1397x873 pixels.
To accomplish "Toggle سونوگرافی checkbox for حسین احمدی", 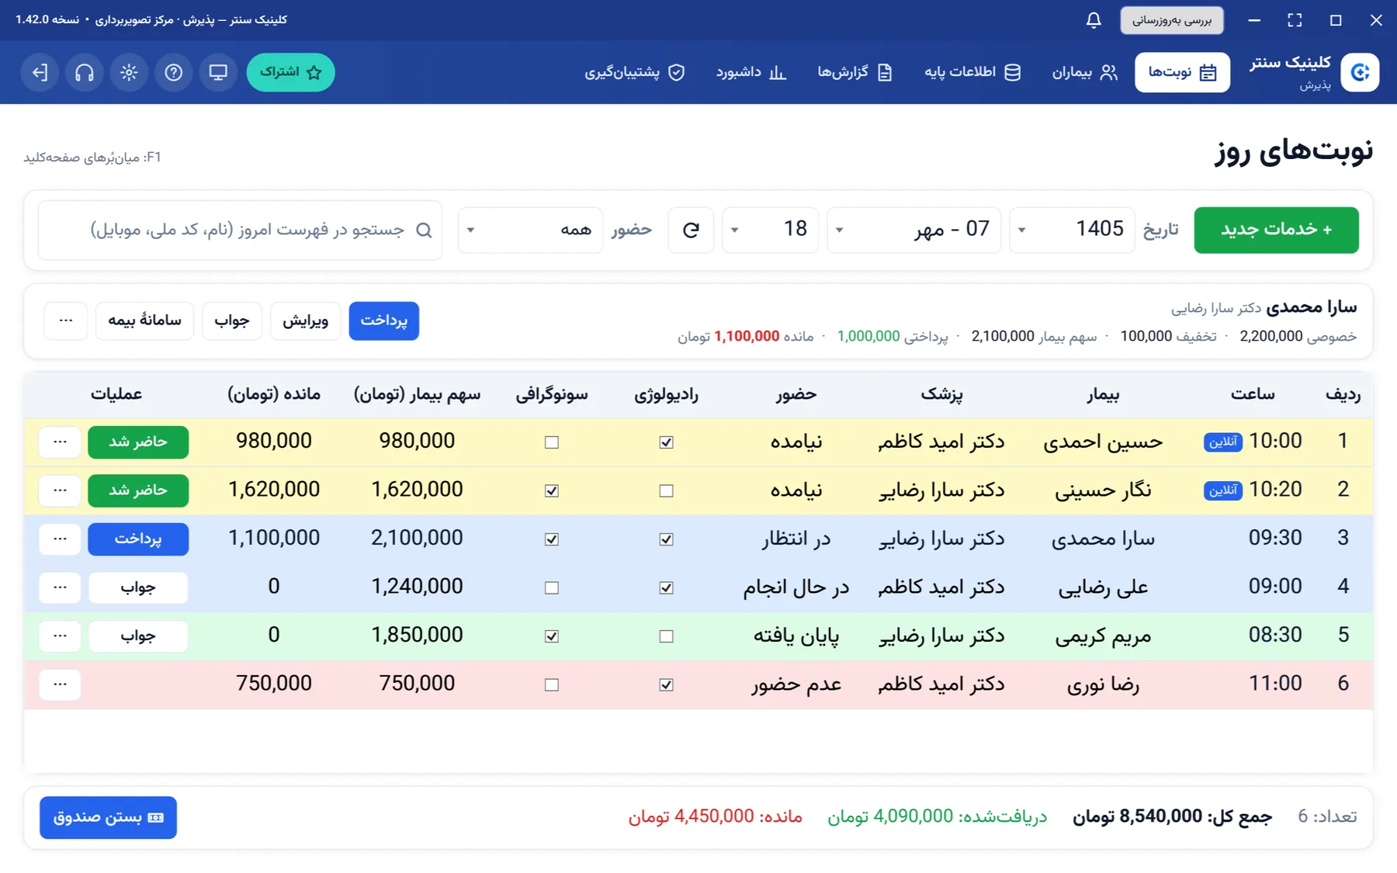I will point(552,442).
